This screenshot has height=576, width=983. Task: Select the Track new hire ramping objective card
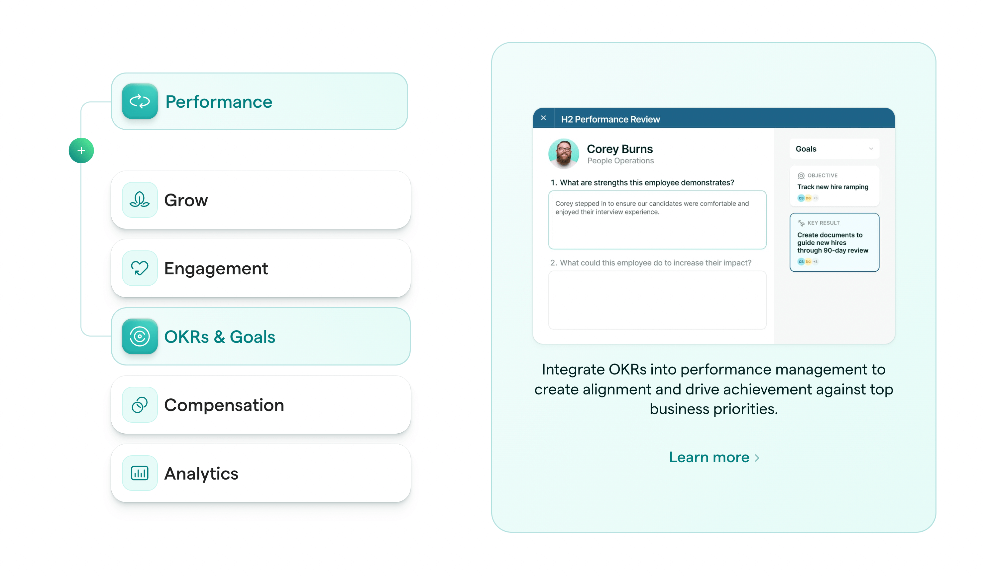[834, 187]
